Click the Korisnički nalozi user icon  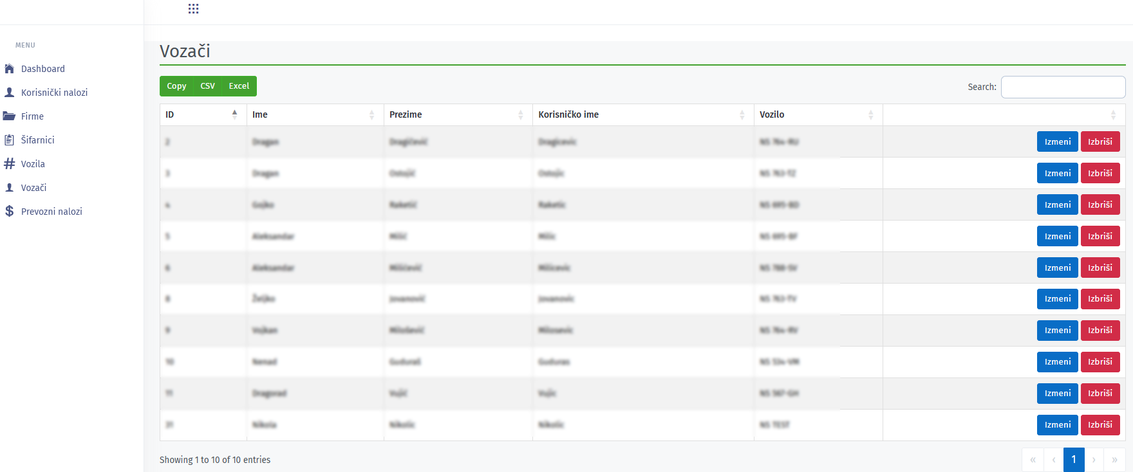pos(10,93)
